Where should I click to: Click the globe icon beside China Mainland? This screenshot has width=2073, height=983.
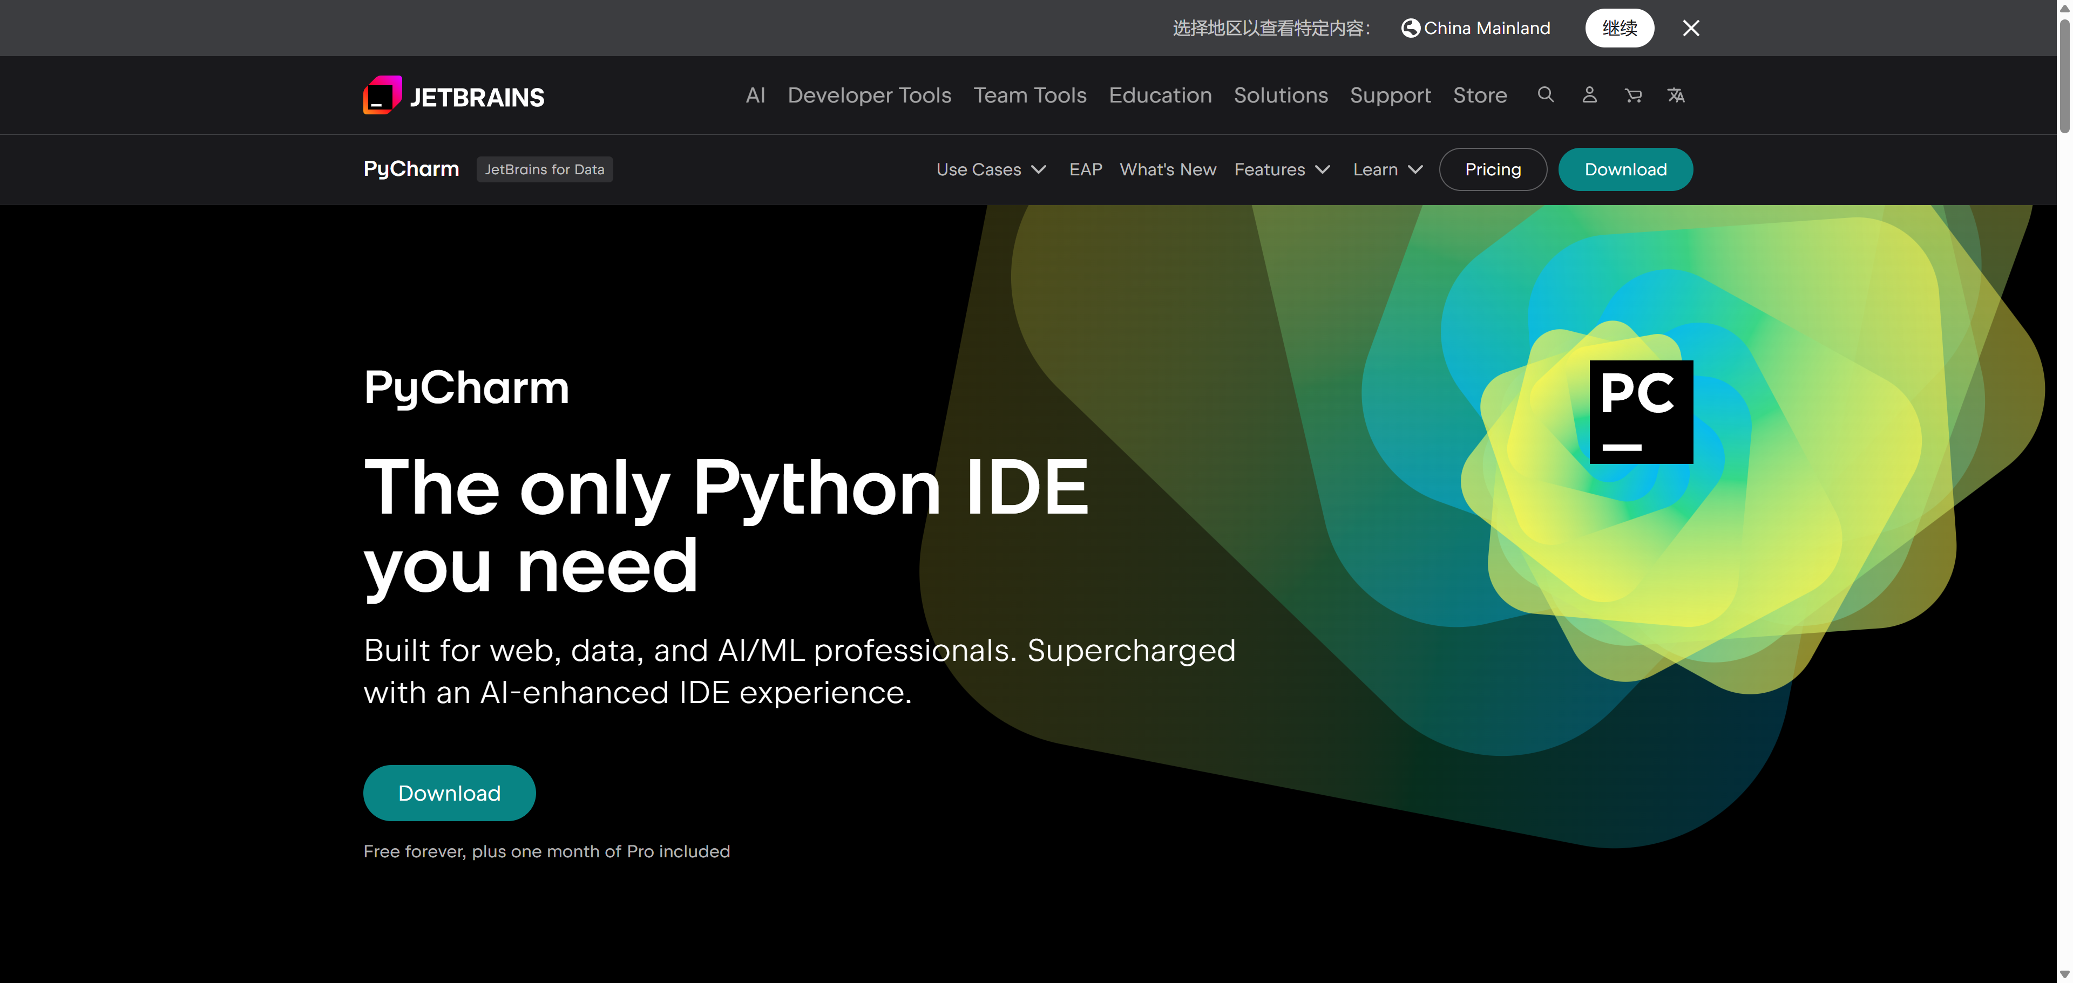point(1410,28)
